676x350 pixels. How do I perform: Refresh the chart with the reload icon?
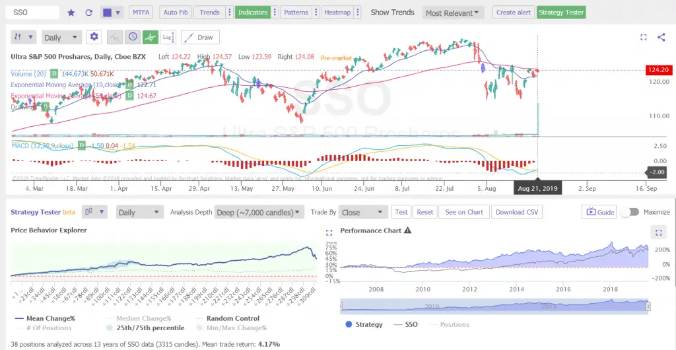click(89, 13)
